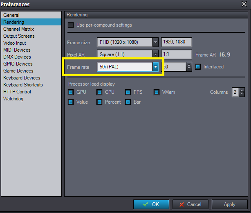Go to Keyboard Shortcuts settings

23,85
